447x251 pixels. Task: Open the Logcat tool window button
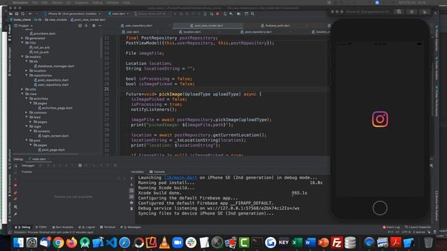pos(87,227)
